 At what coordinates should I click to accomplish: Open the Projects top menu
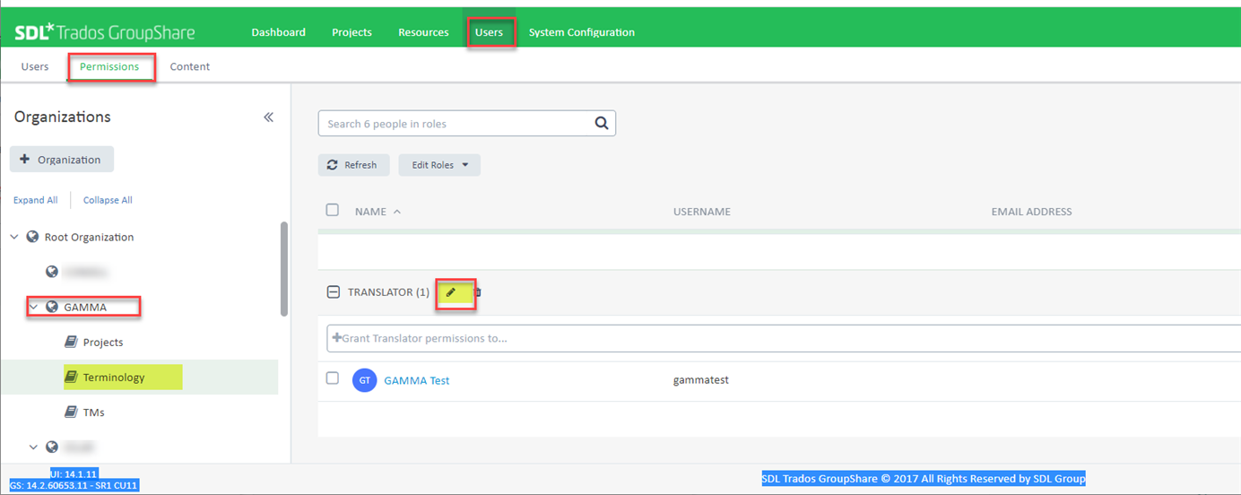[351, 32]
